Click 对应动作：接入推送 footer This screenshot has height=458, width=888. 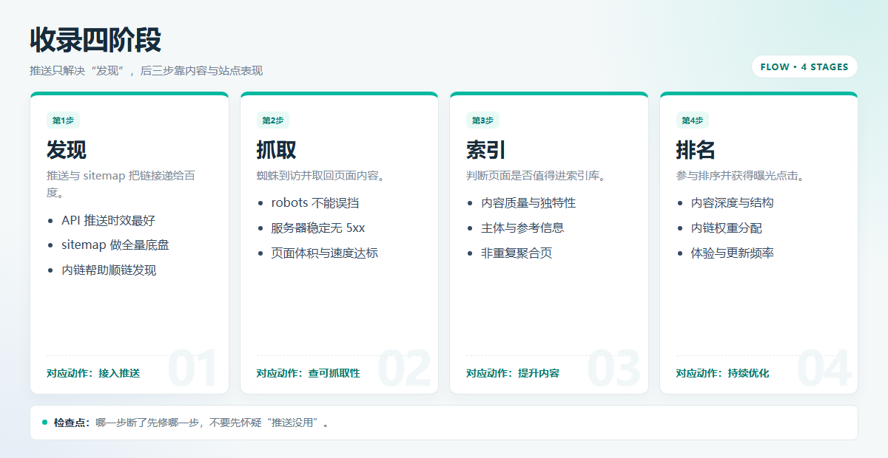pyautogui.click(x=93, y=373)
